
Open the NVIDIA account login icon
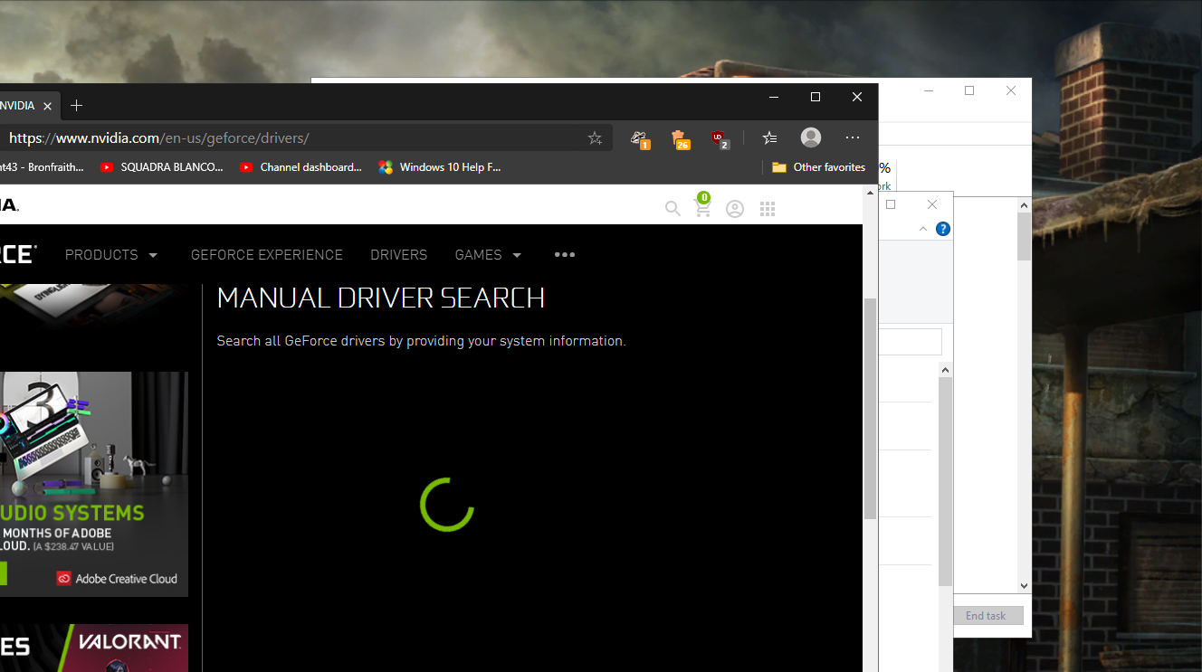click(735, 209)
